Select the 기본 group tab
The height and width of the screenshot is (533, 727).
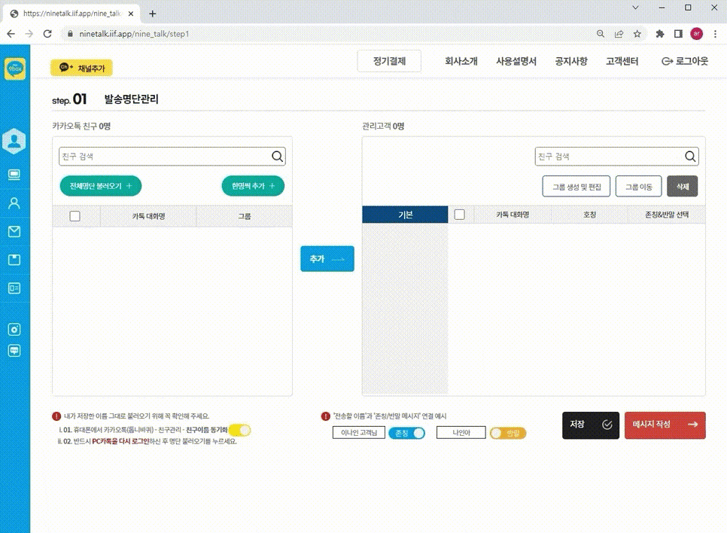pos(405,215)
